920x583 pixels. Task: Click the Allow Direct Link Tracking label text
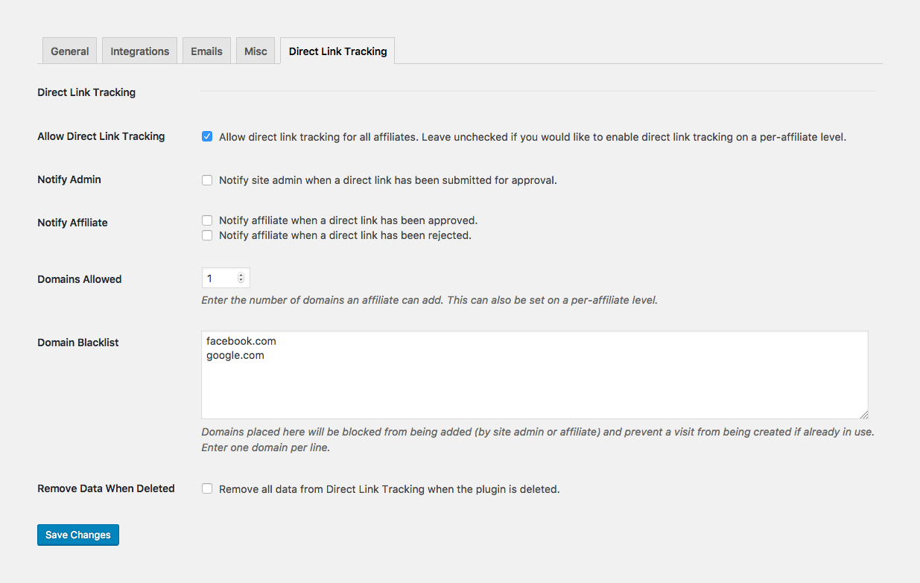(101, 136)
